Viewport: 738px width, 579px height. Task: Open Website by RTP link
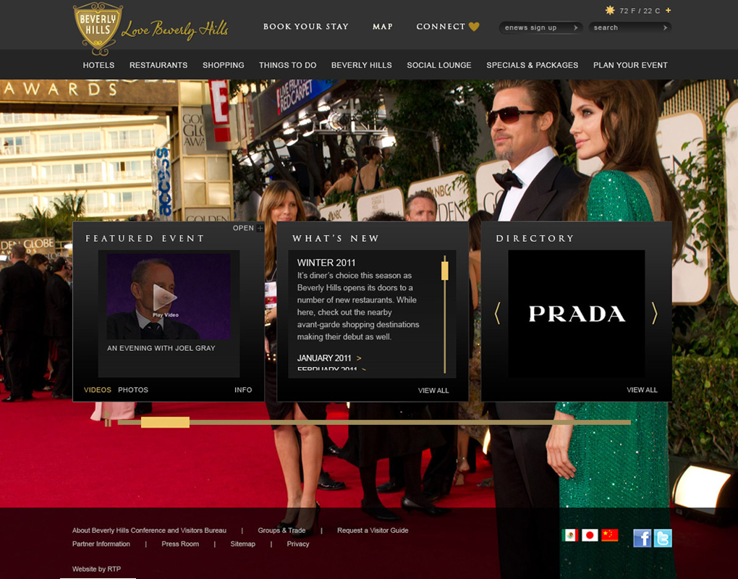point(96,569)
